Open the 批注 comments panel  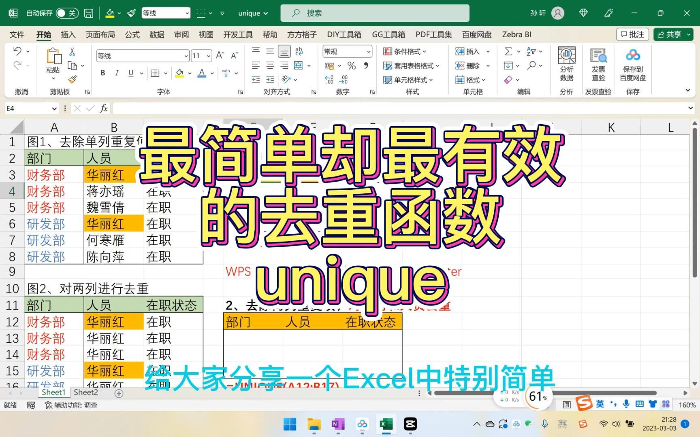coord(632,34)
